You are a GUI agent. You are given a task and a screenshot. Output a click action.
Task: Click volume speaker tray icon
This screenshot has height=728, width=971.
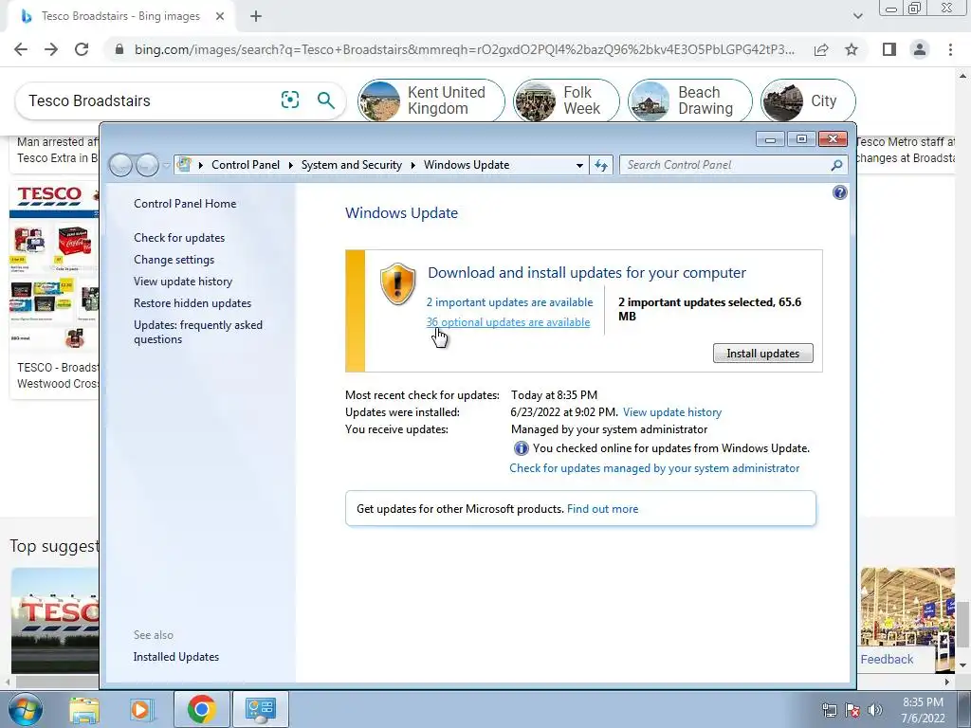pyautogui.click(x=875, y=710)
